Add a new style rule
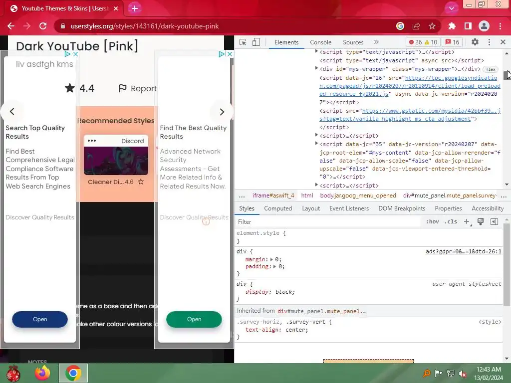Viewport: 511px width, 383px height. tap(467, 222)
